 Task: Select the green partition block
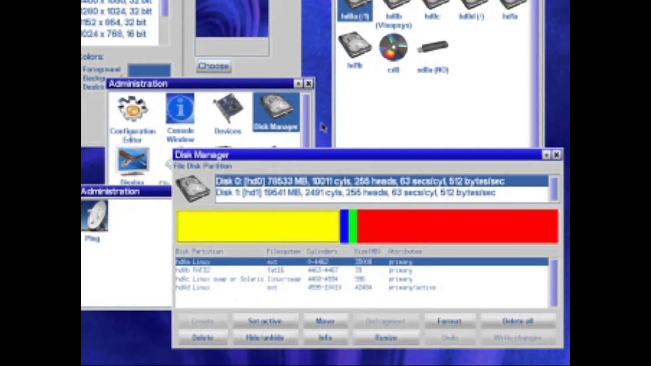pos(353,226)
